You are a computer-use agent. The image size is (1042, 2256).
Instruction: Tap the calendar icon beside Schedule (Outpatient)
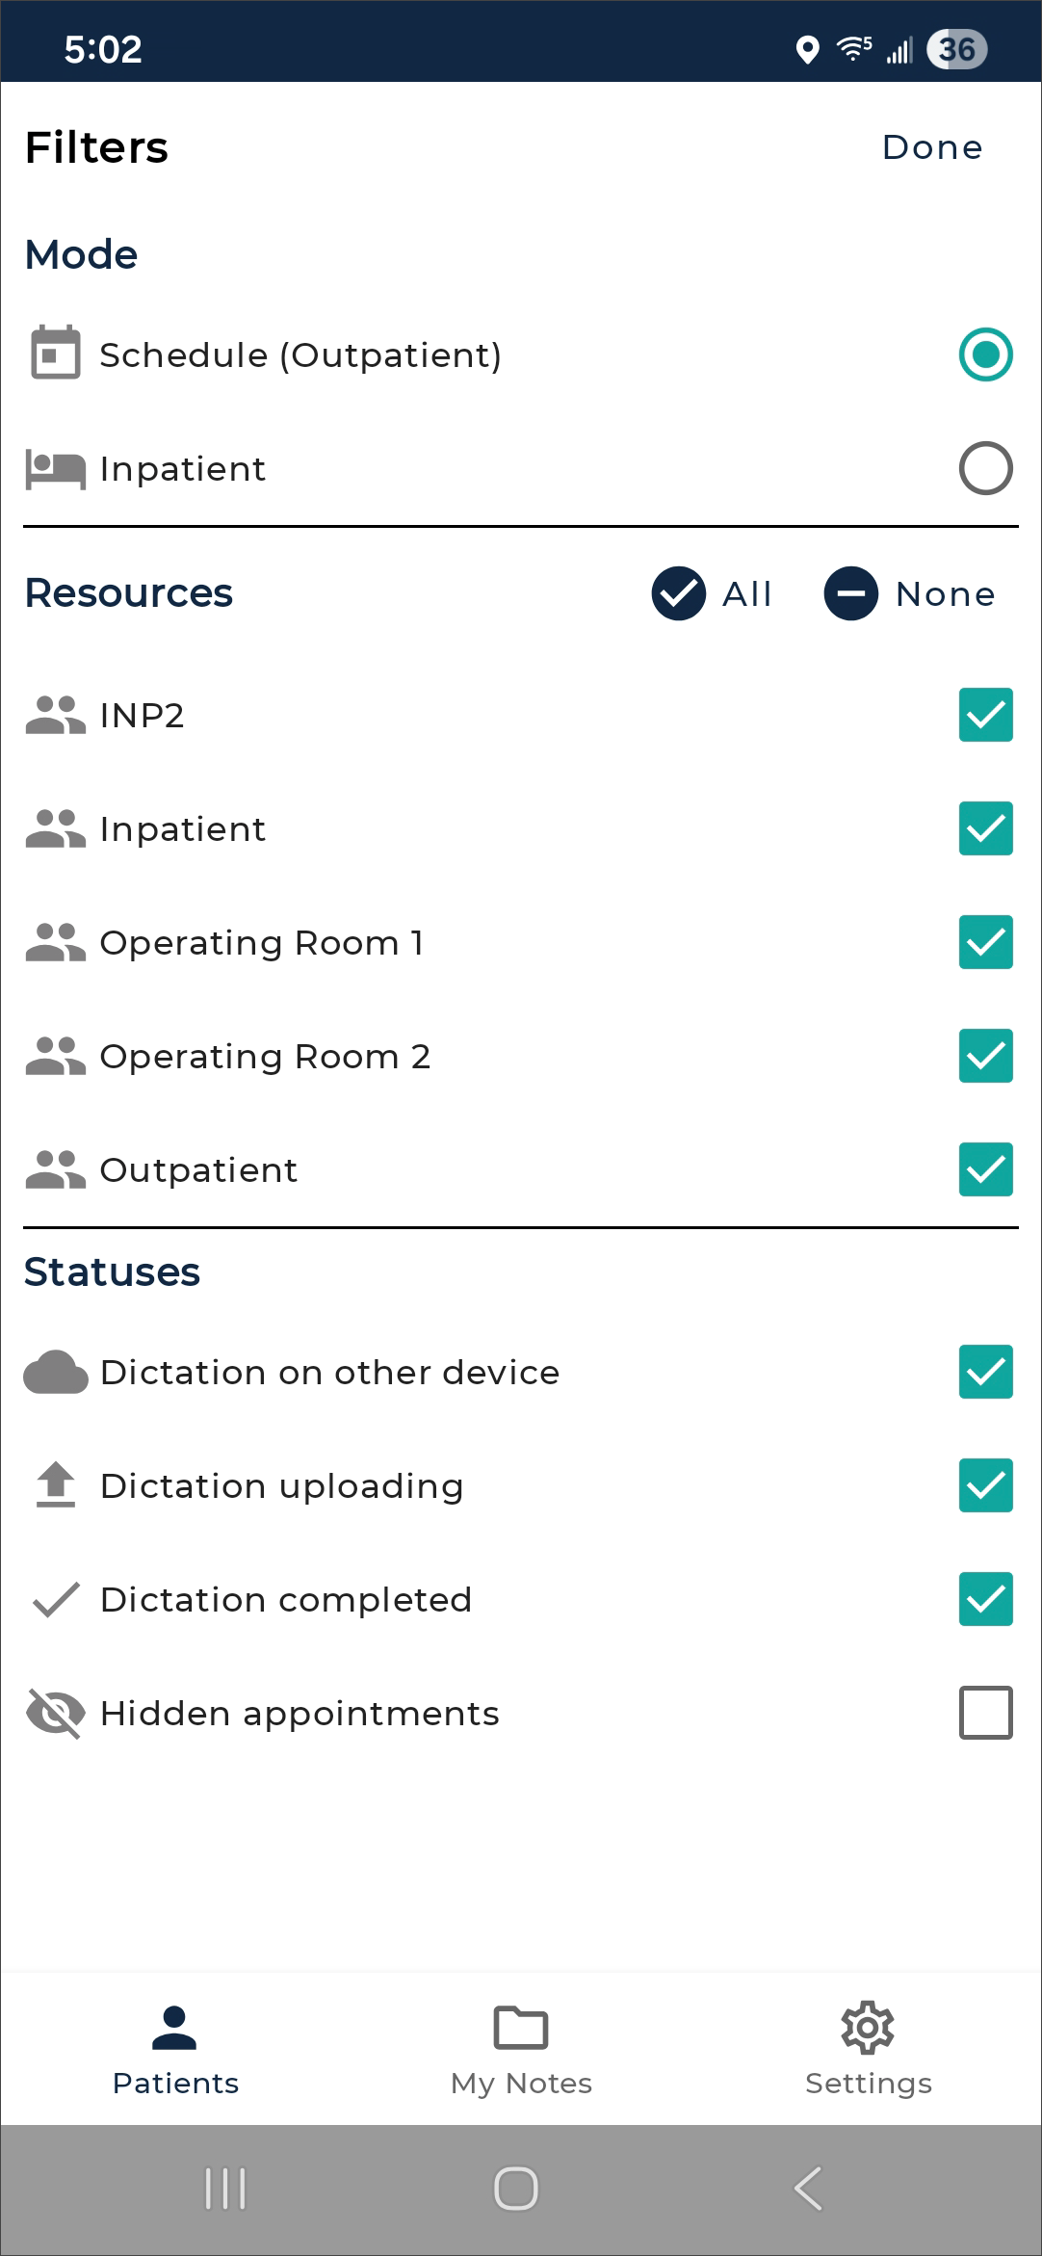pos(55,354)
